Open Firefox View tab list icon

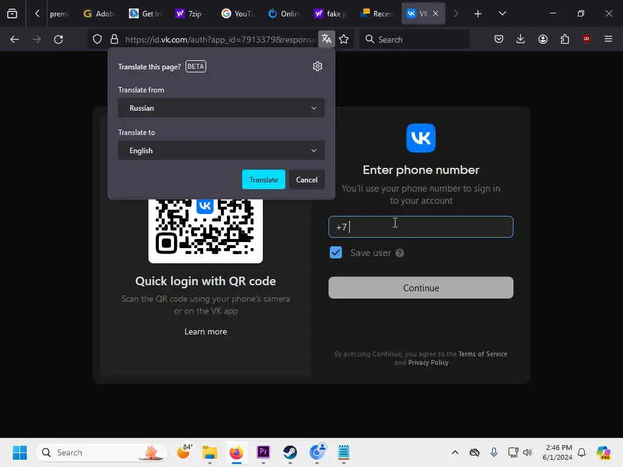[12, 14]
